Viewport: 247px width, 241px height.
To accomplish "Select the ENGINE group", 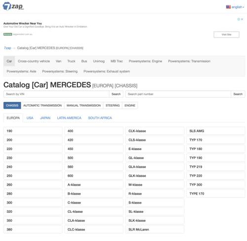I will coord(130,105).
